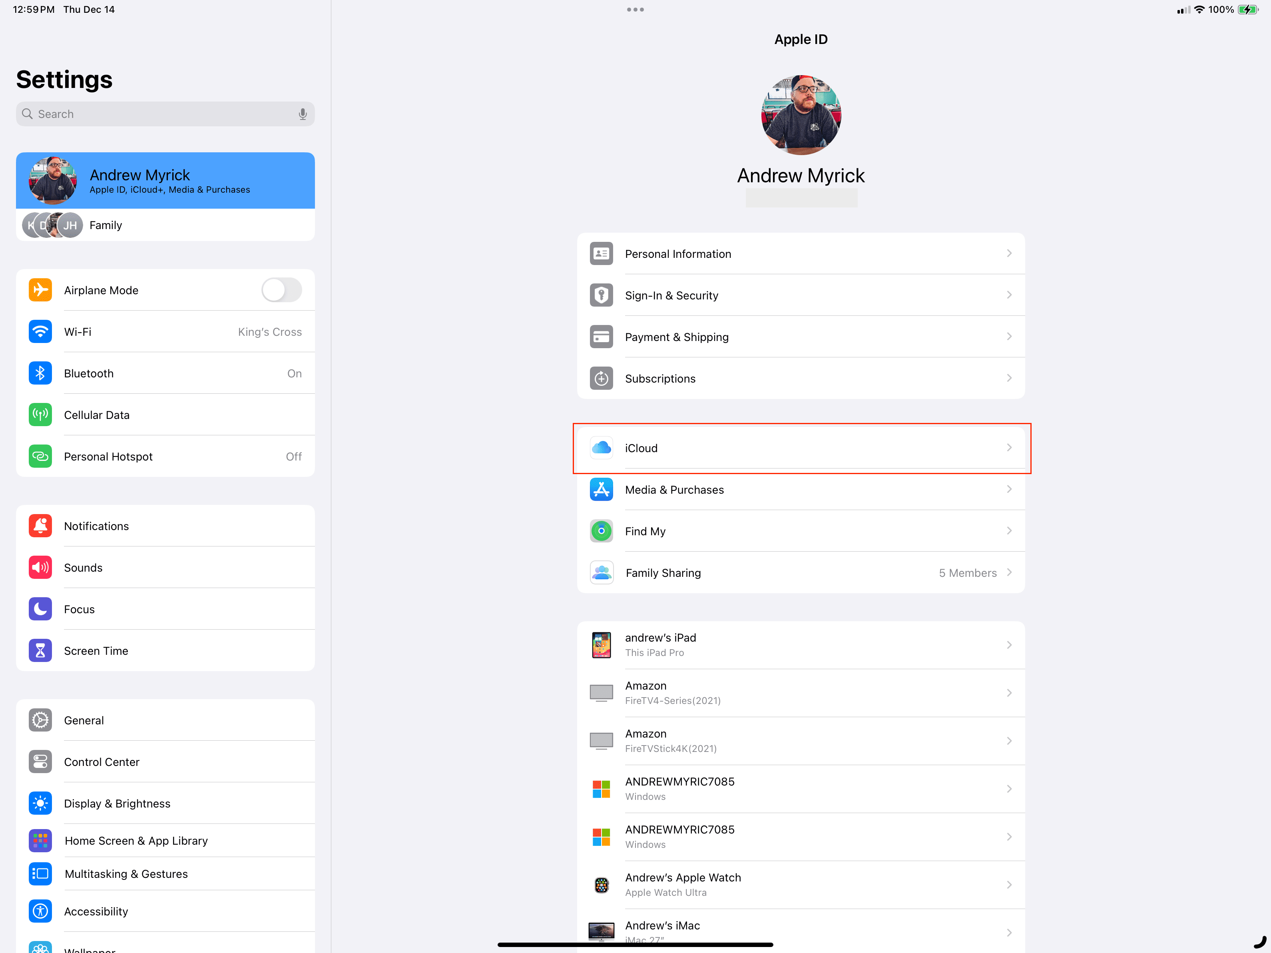Select Cellular Data in sidebar
The width and height of the screenshot is (1271, 953).
coord(165,415)
